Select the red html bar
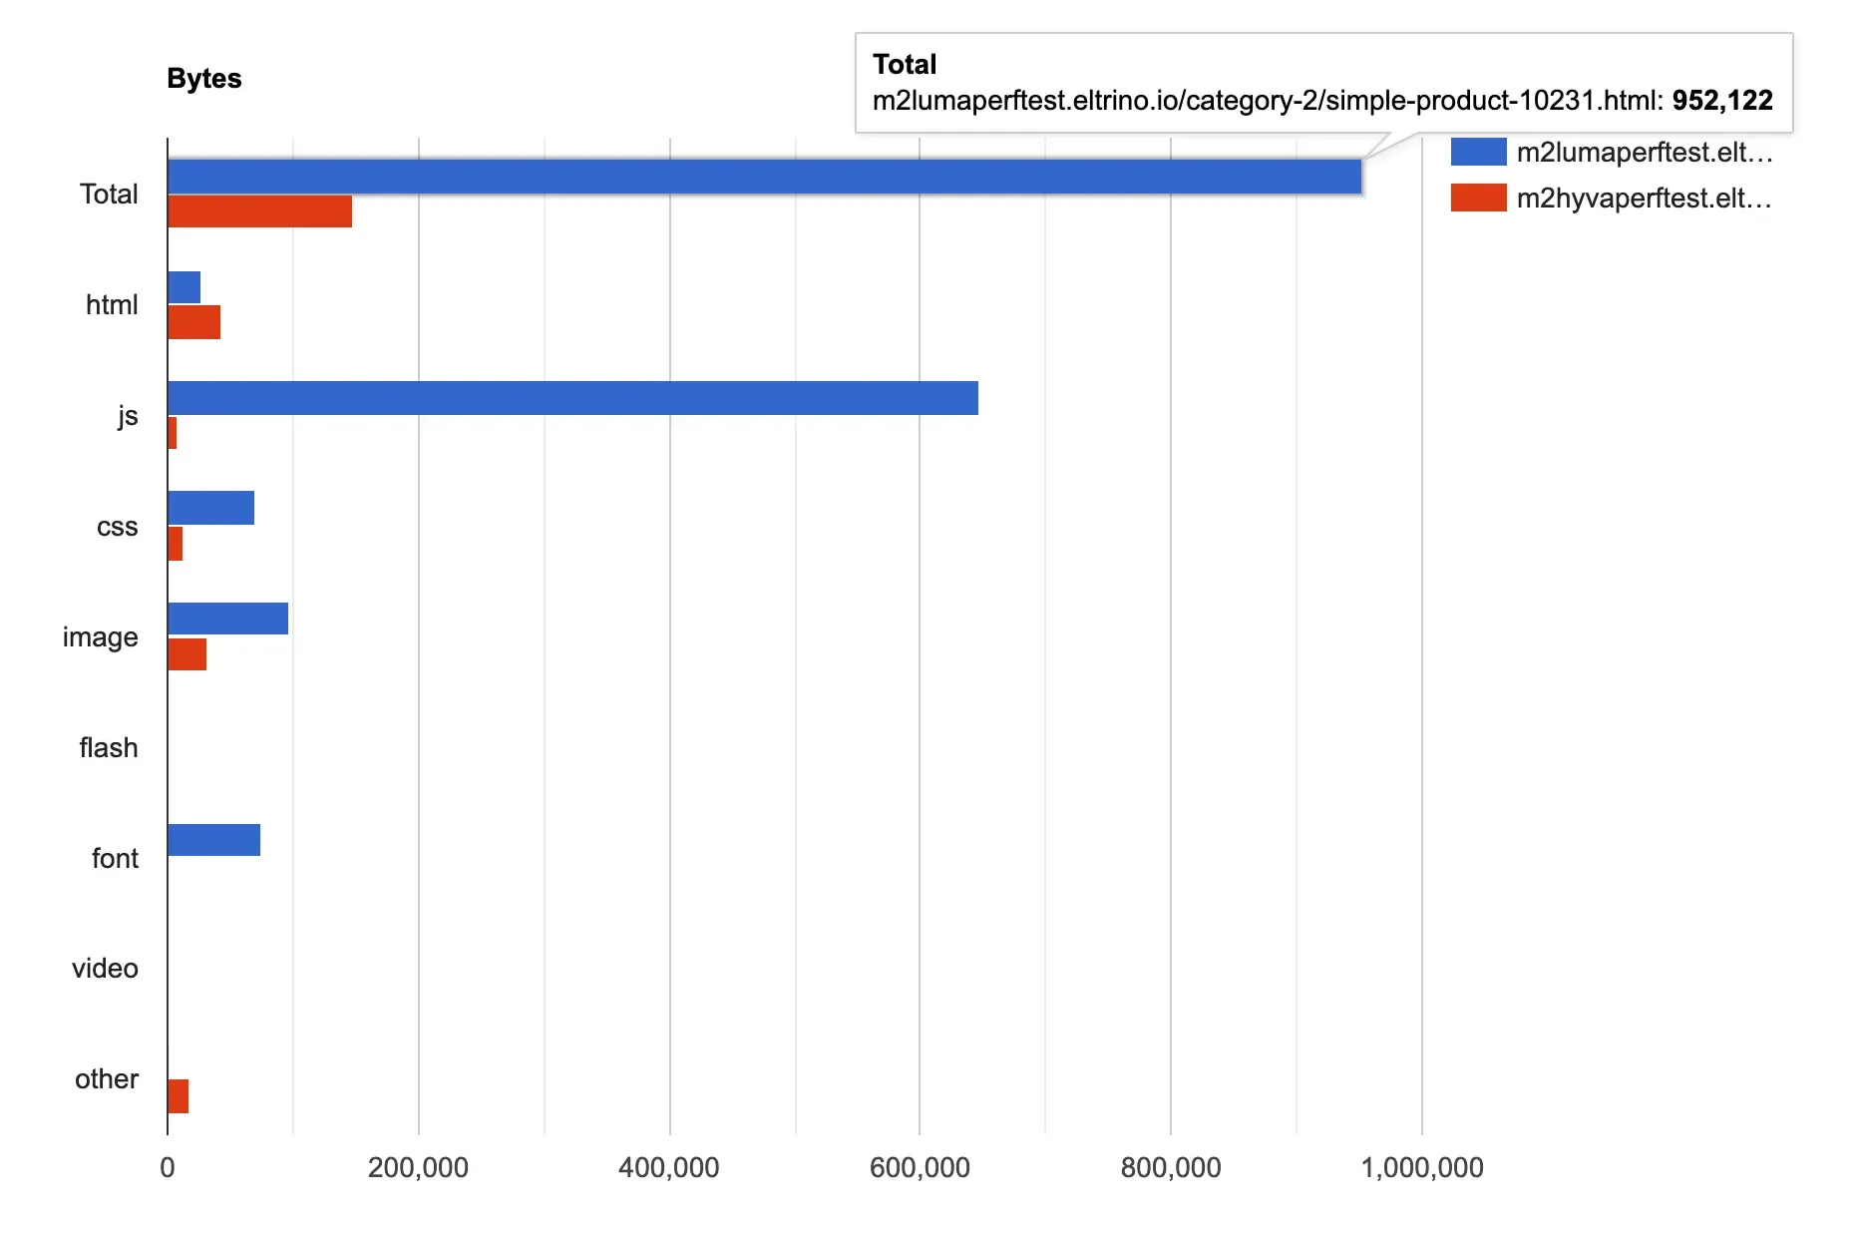Image resolution: width=1859 pixels, height=1241 pixels. [x=194, y=322]
